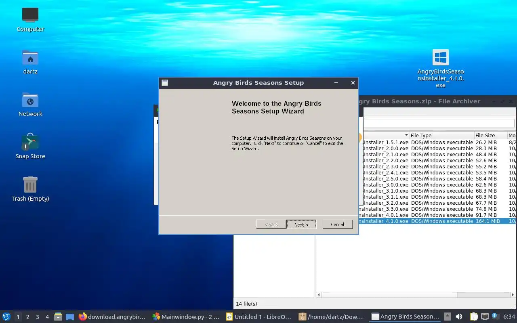The image size is (517, 323).
Task: Switch to Angry Birds Seasons taskbar window
Action: pyautogui.click(x=406, y=317)
